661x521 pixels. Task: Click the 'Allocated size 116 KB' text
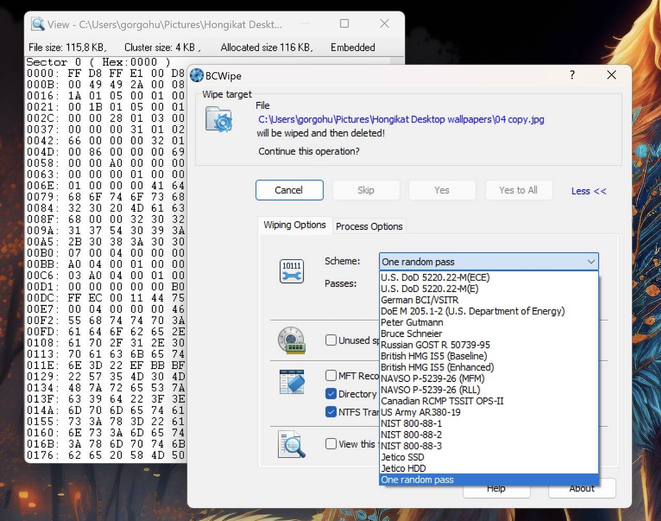tap(266, 48)
